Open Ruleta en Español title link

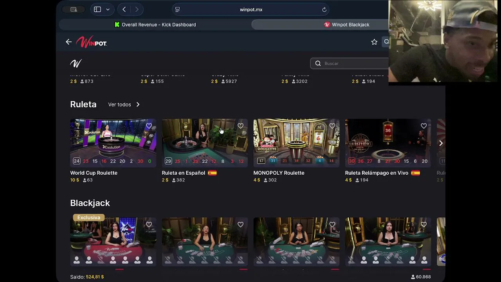coord(183,173)
